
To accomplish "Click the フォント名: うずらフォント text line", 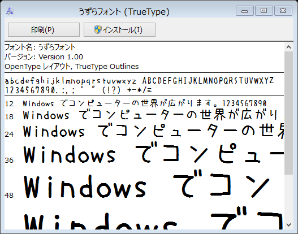I will click(x=40, y=47).
